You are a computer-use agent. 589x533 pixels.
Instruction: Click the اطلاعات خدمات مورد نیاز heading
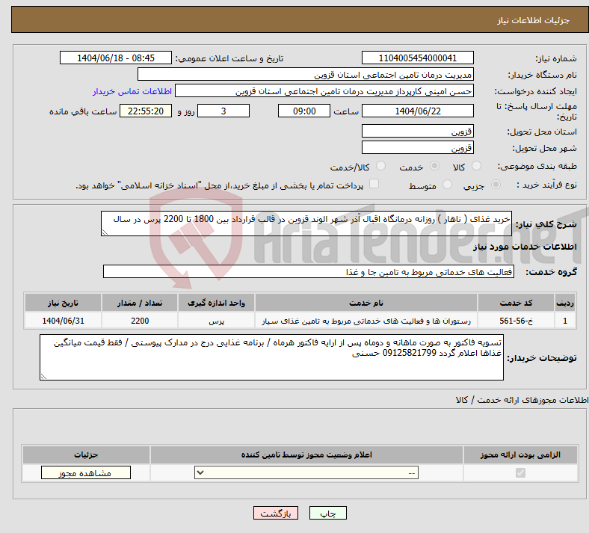coord(525,247)
